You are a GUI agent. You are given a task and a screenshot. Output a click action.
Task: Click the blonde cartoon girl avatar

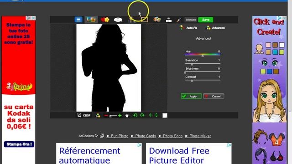click(270, 101)
